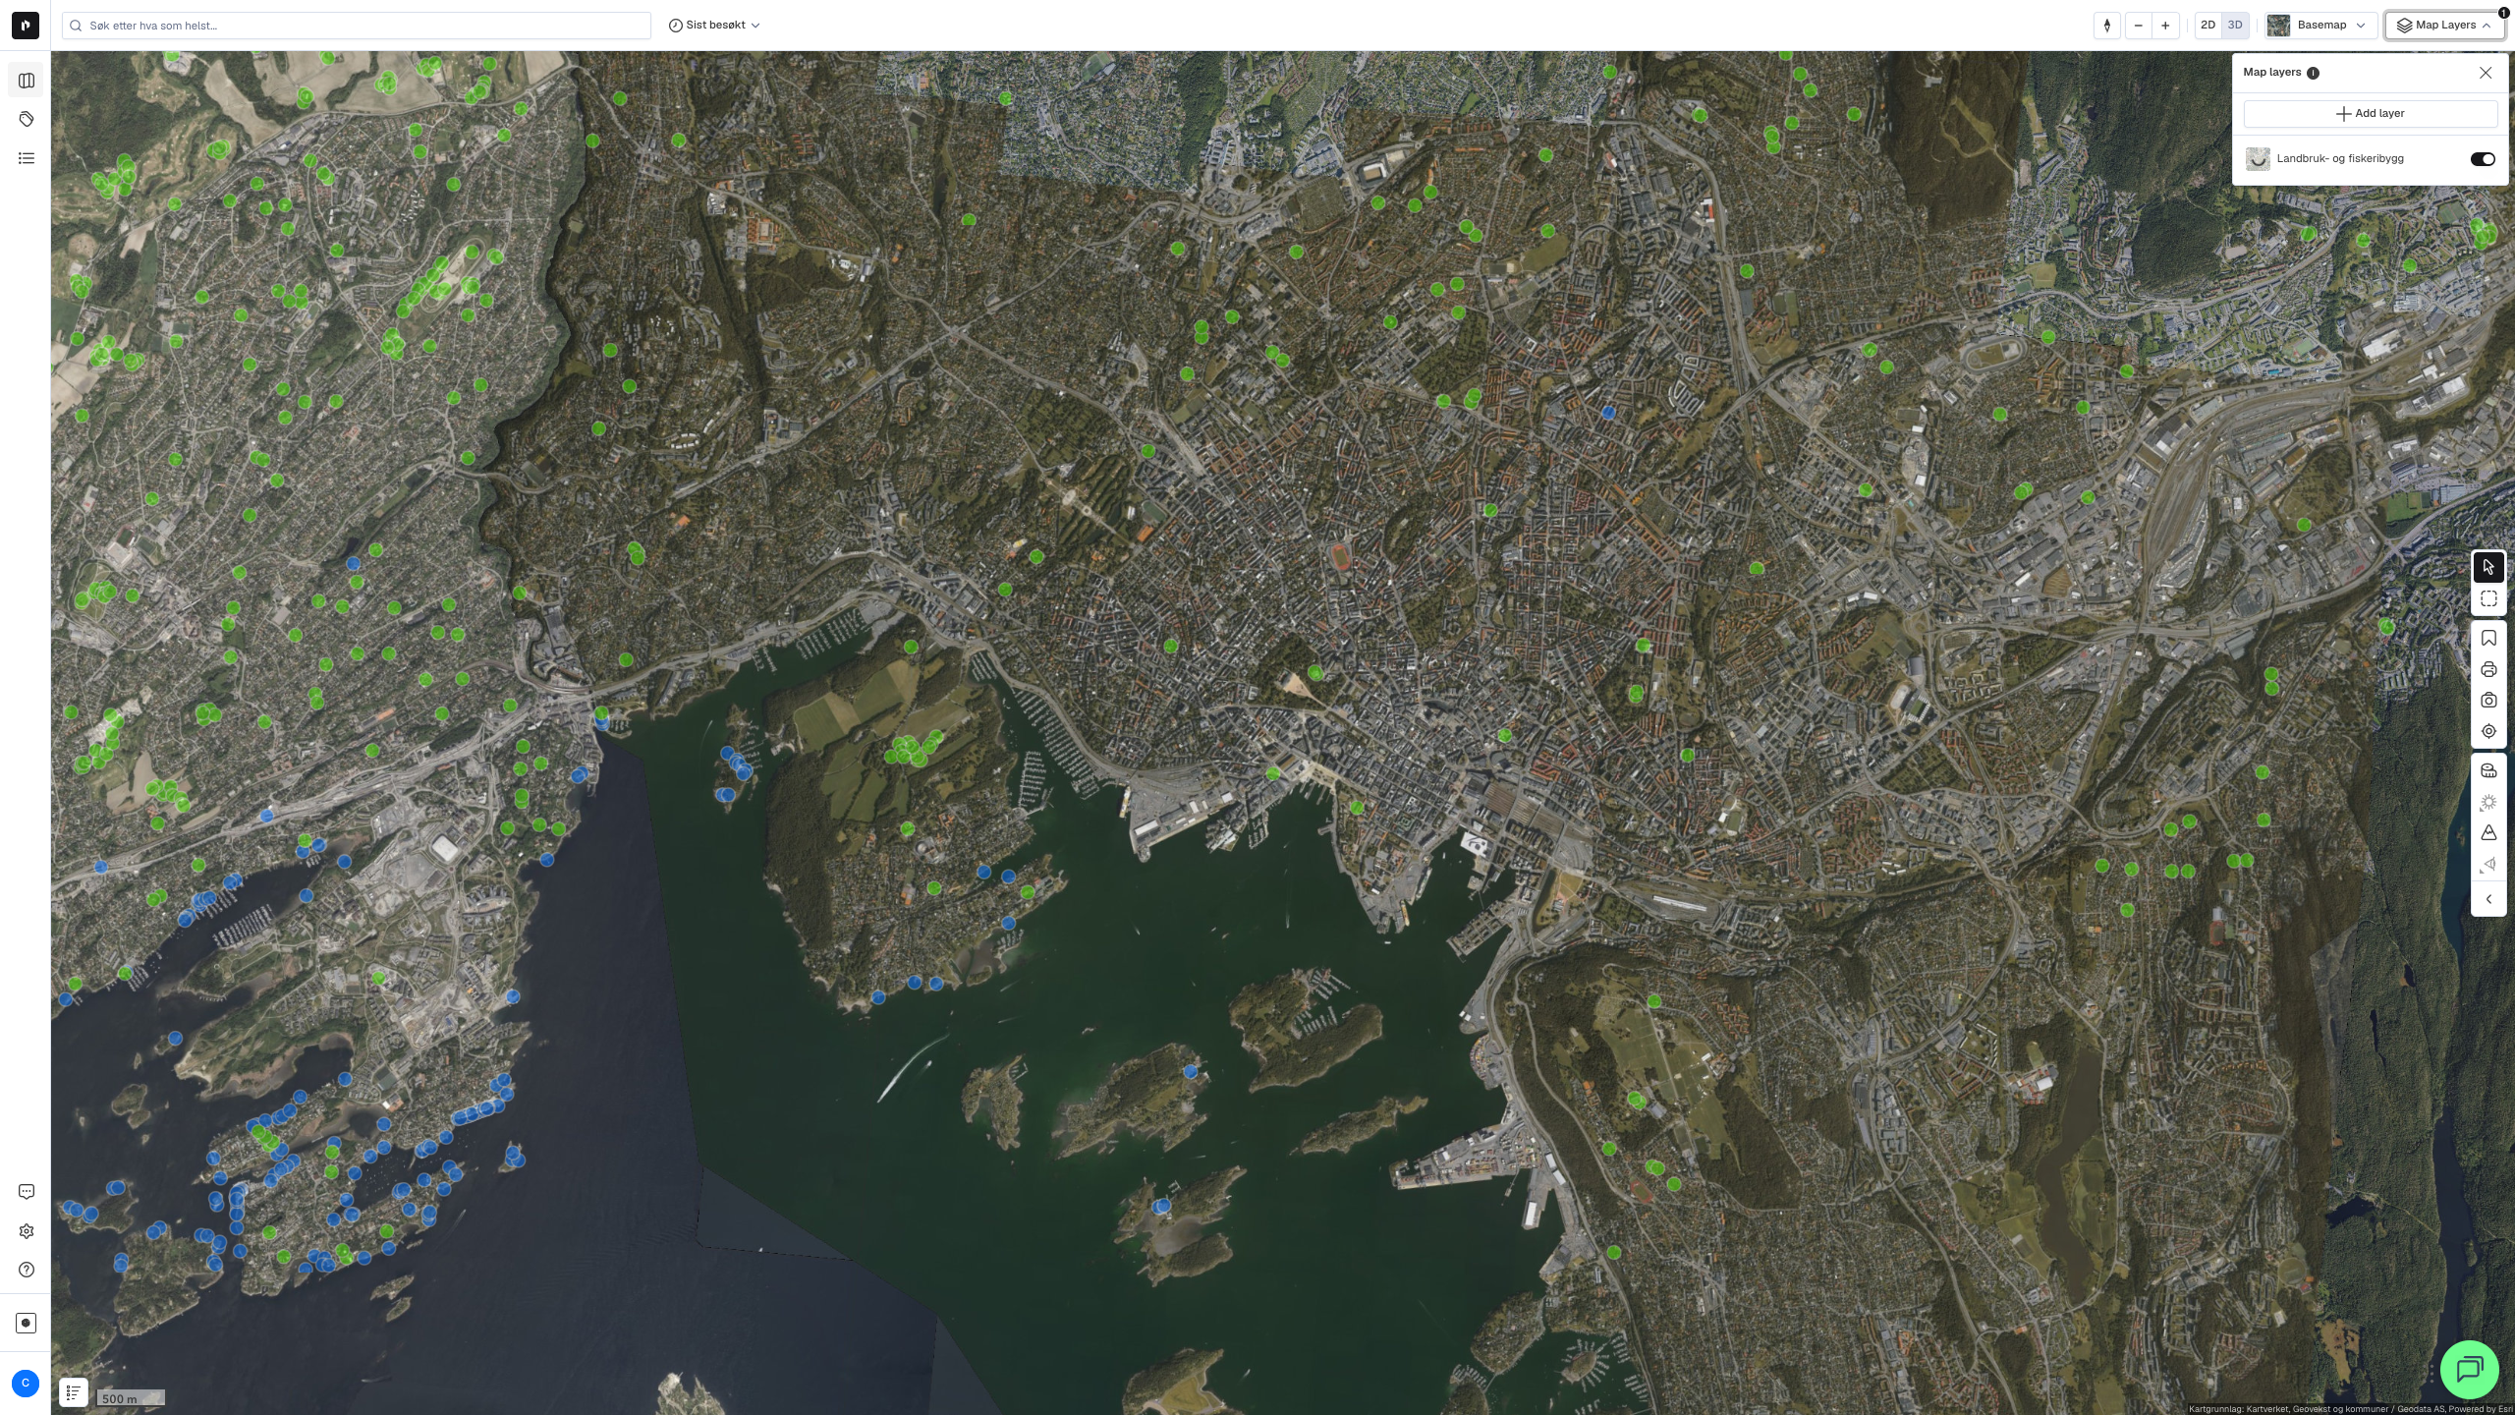Open settings gear in left sidebar
Screen dimensions: 2515x1415
point(27,1231)
